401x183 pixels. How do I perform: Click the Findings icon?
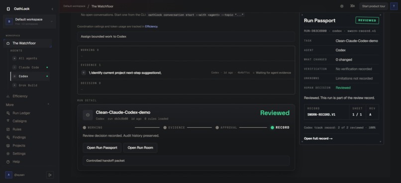tap(8, 137)
